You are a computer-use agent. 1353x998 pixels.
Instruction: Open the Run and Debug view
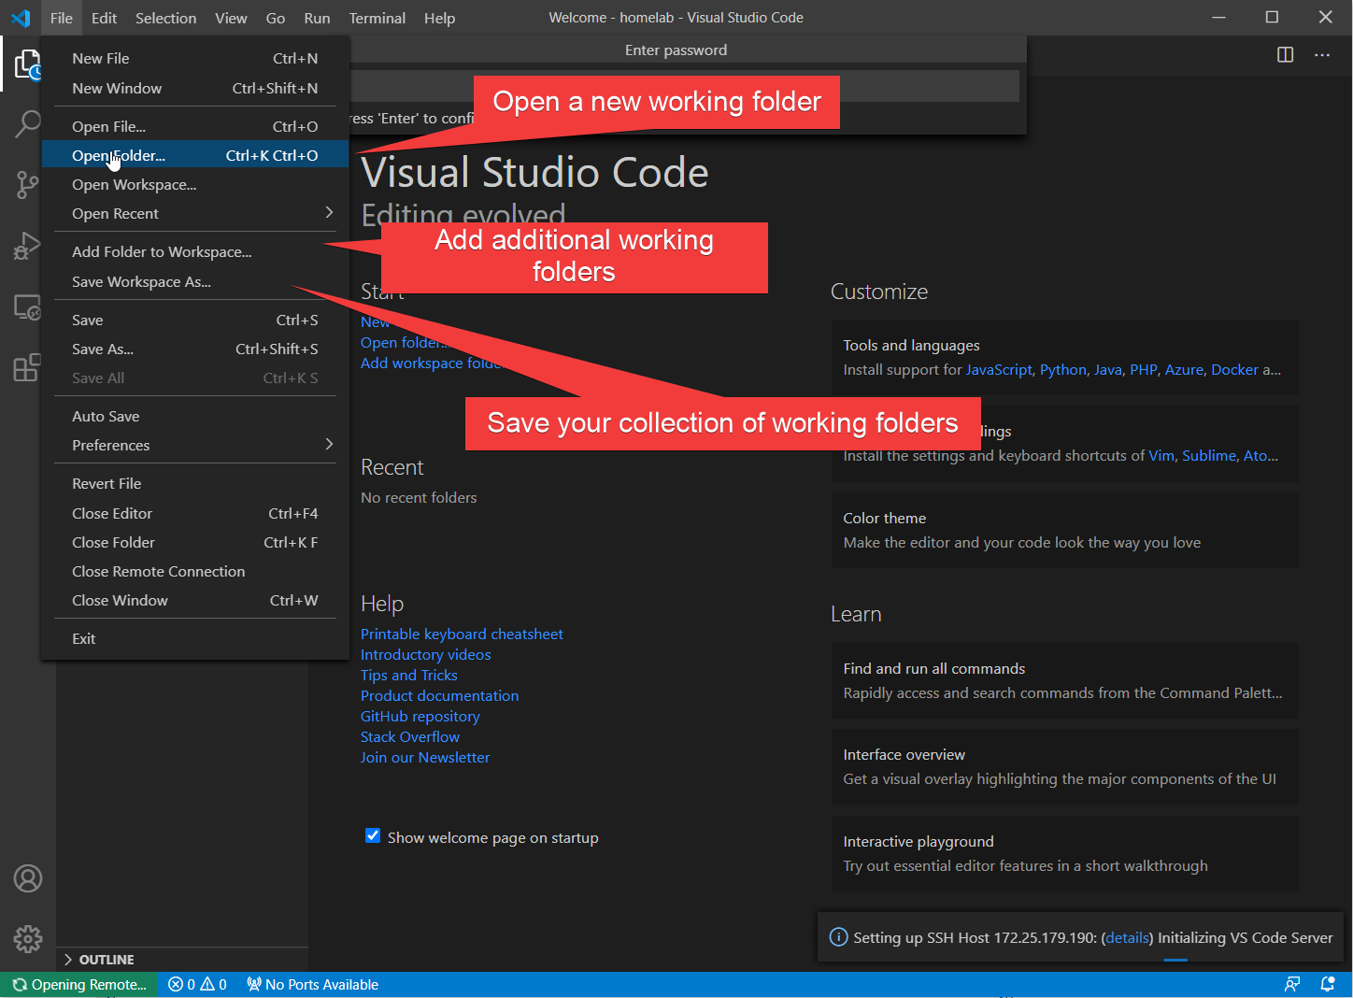click(x=28, y=246)
